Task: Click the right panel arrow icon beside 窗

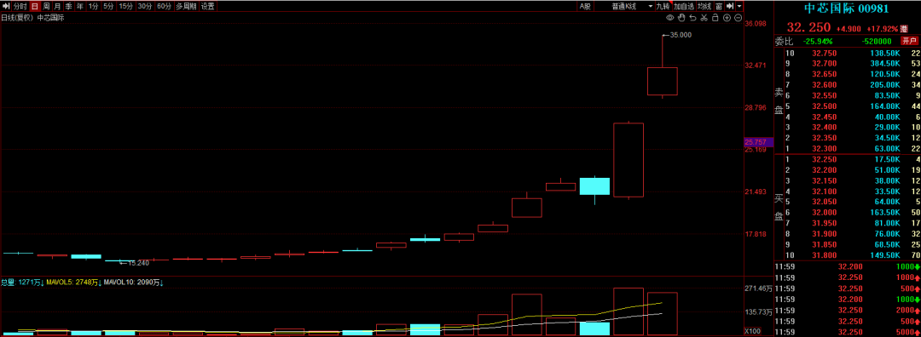Action: 729,6
